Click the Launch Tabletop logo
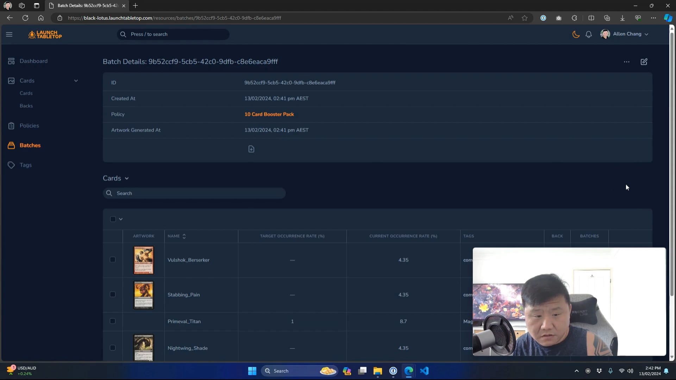 point(45,34)
